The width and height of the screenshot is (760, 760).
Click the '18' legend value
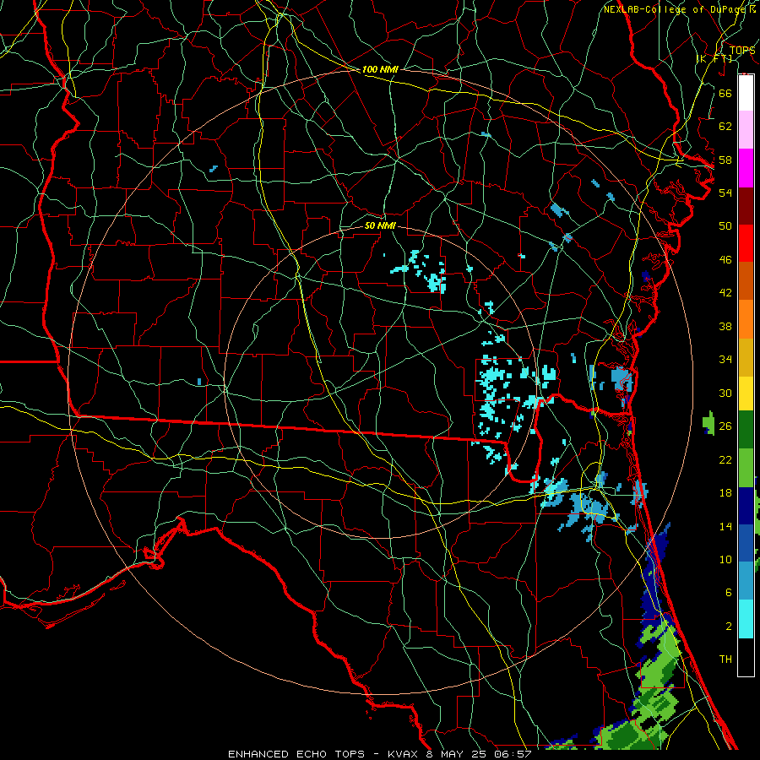(x=725, y=493)
